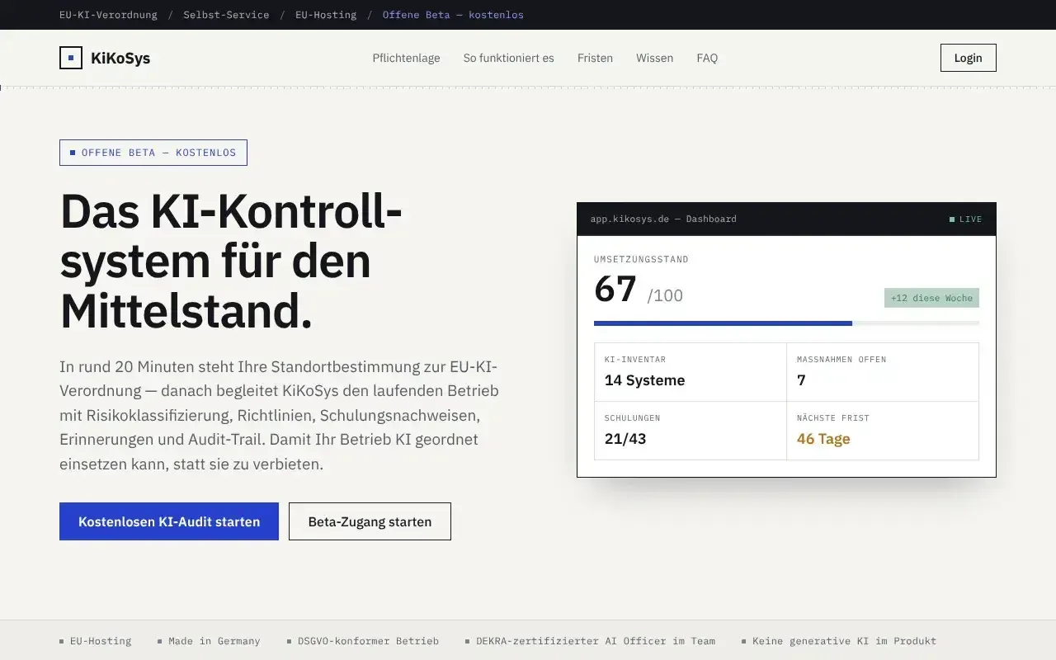Click the 67 score value

click(x=615, y=290)
